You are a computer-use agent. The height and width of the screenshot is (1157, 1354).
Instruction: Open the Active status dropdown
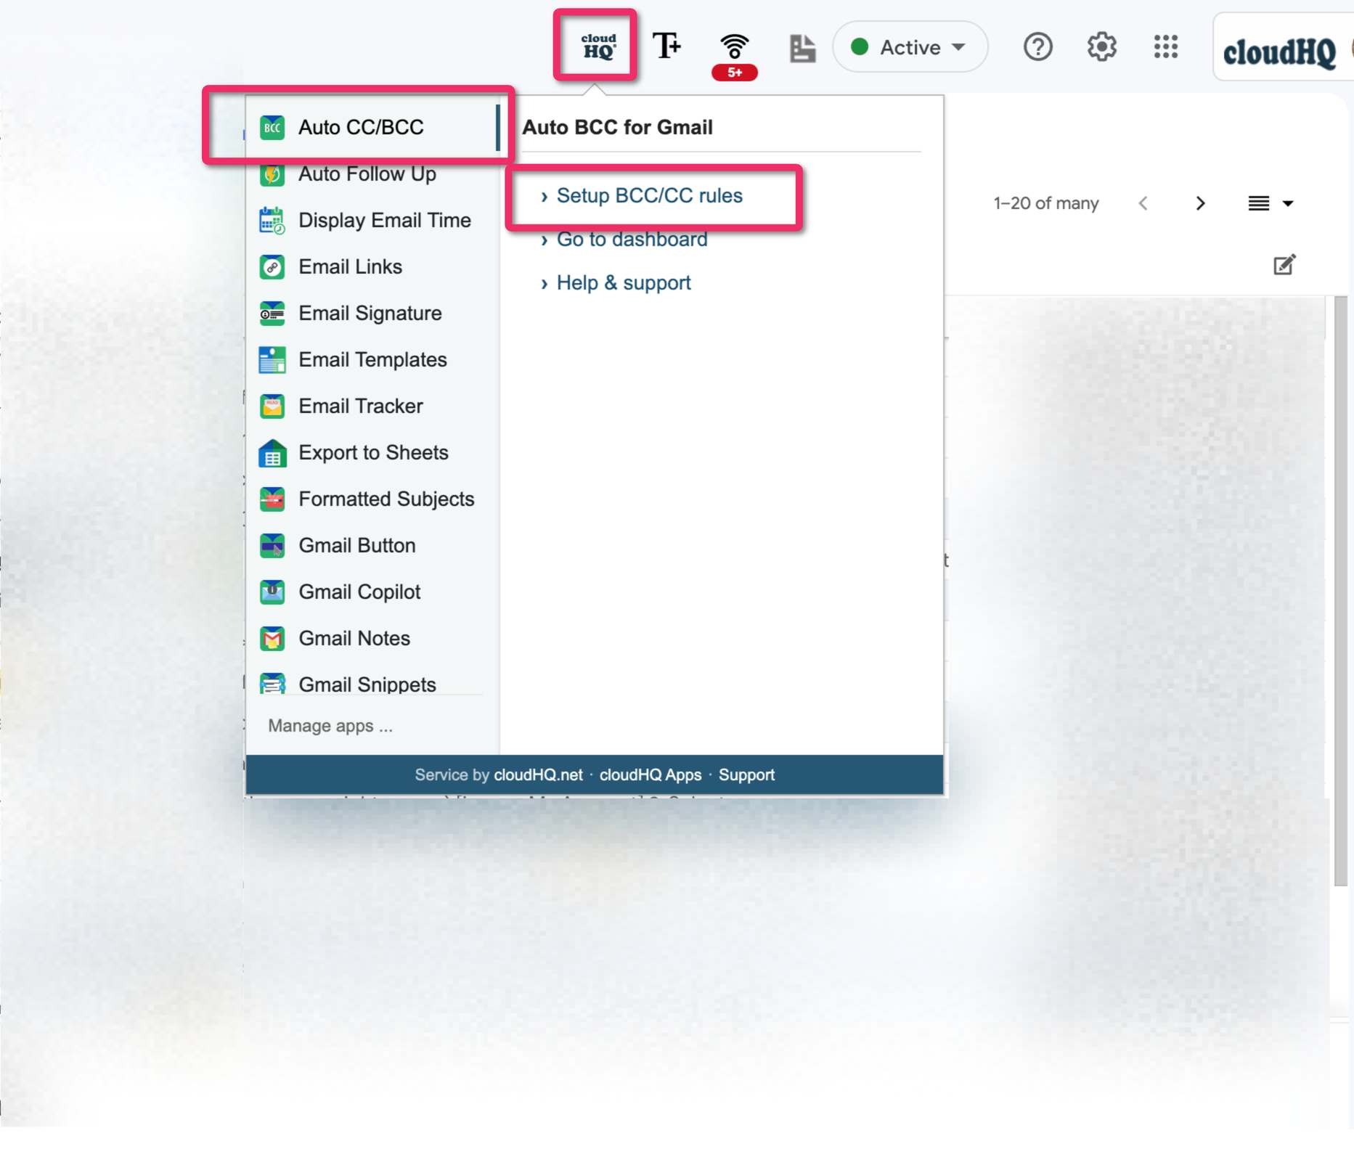click(909, 47)
